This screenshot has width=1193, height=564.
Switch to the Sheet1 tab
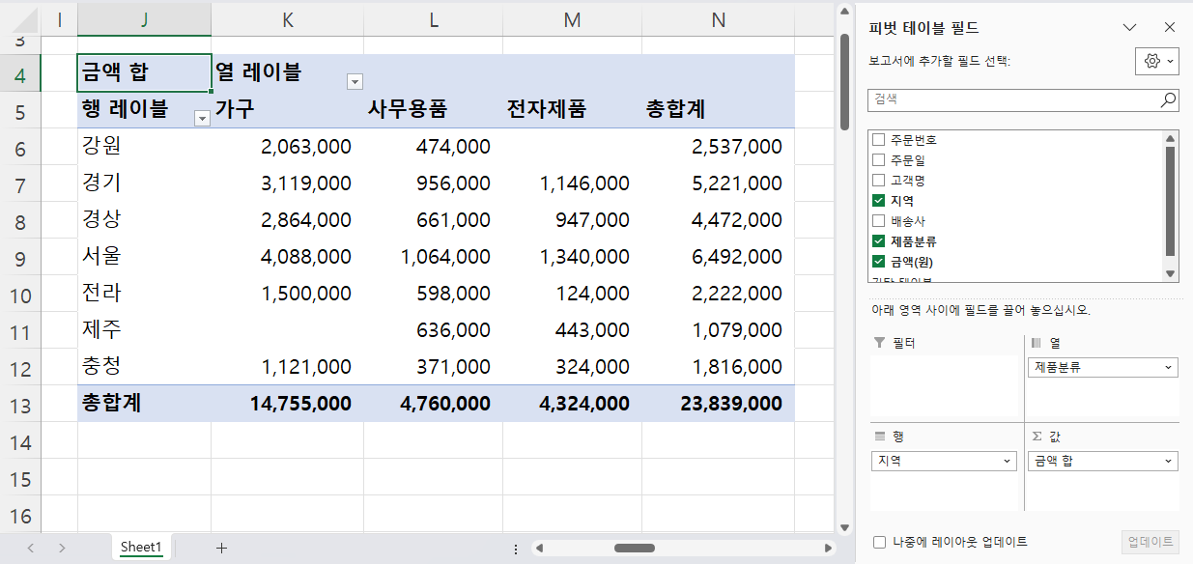point(141,547)
